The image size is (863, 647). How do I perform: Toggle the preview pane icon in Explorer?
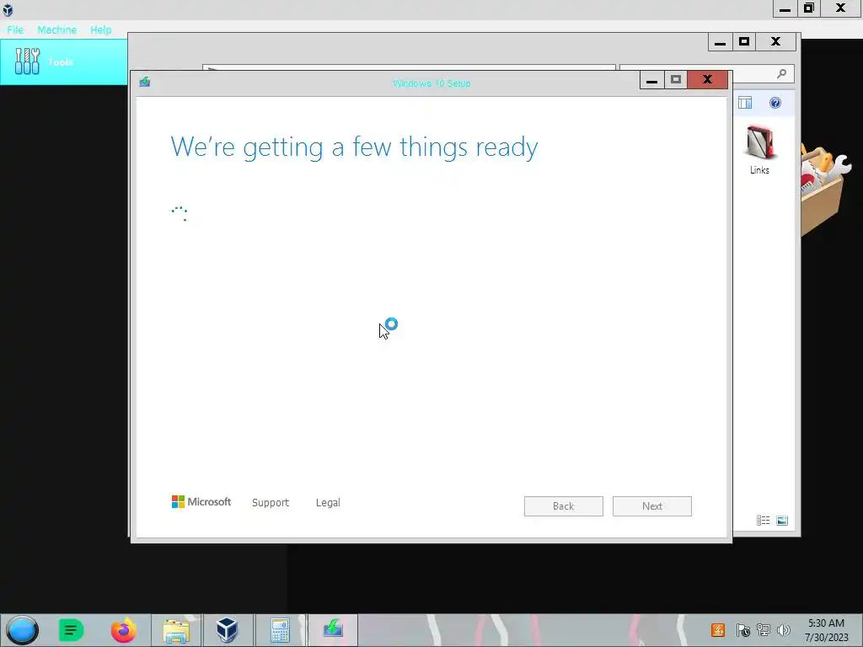pyautogui.click(x=745, y=103)
